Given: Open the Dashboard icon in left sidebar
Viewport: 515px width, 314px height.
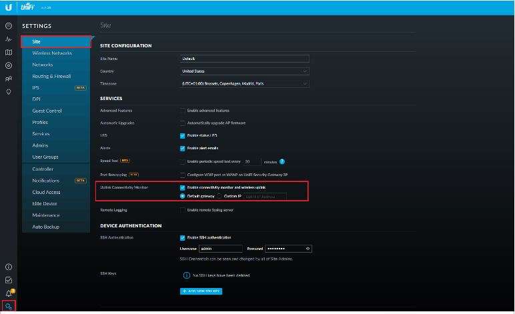Looking at the screenshot, I should (9, 26).
